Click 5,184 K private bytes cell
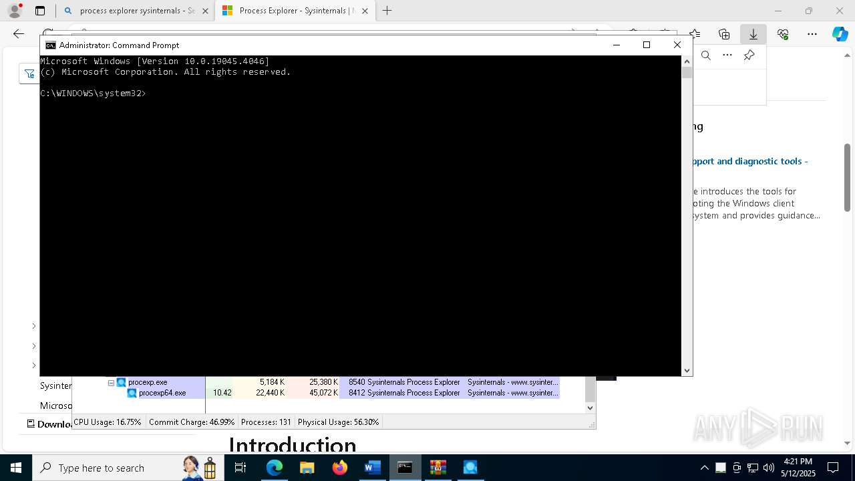The height and width of the screenshot is (481, 855). click(x=272, y=382)
